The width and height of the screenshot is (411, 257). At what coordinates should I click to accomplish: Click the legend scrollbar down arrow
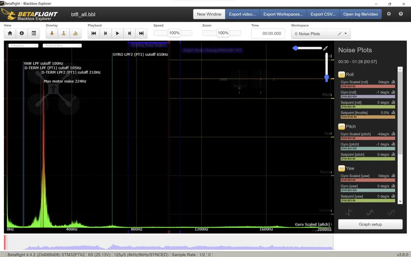[400, 201]
